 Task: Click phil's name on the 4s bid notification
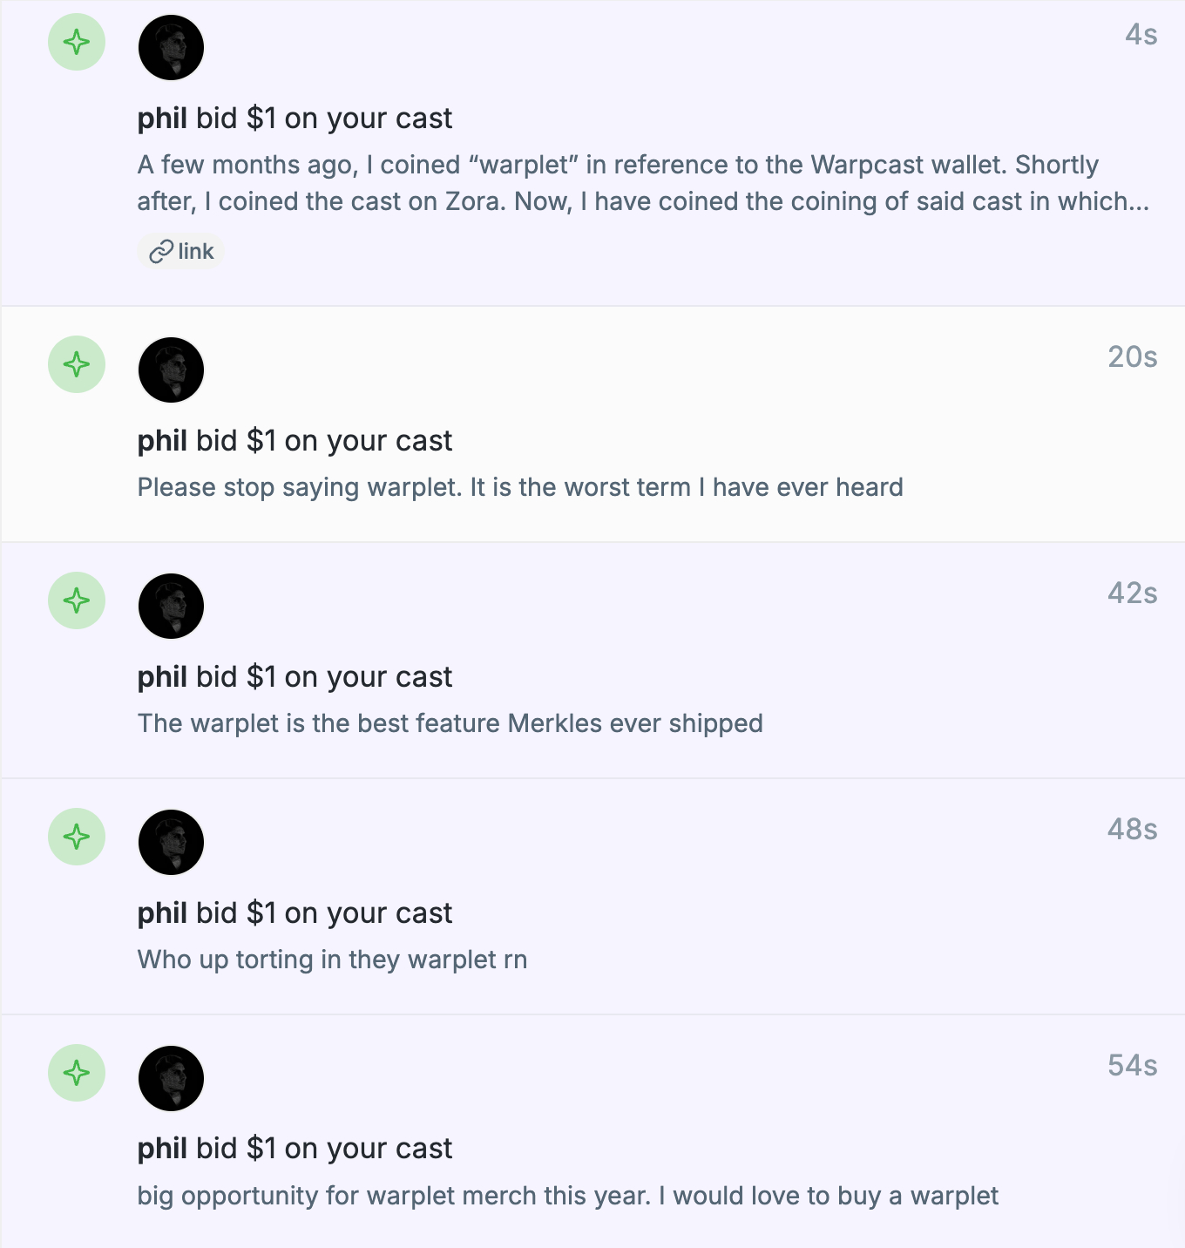(x=162, y=119)
